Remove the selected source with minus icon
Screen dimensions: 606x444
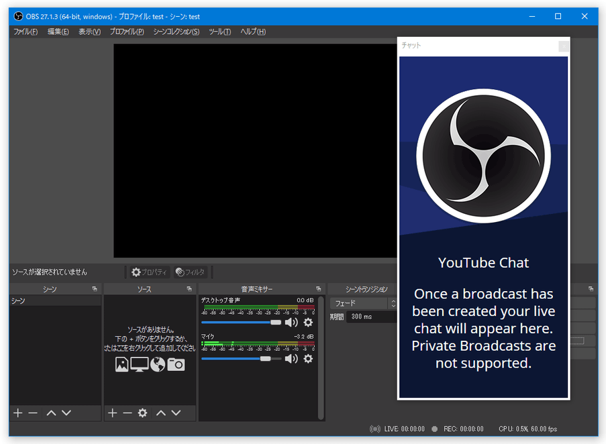pos(127,412)
